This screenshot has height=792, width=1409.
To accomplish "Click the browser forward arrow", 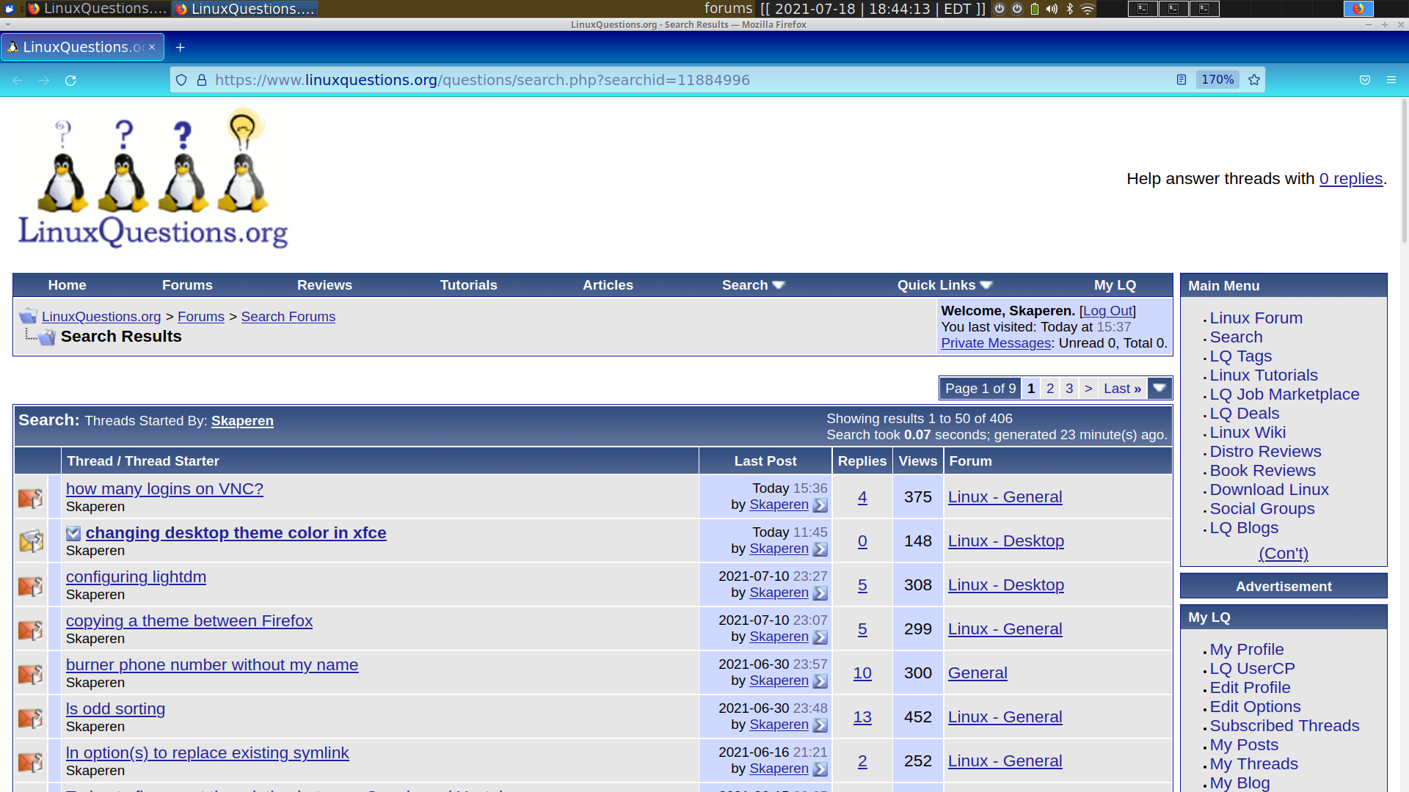I will (44, 81).
